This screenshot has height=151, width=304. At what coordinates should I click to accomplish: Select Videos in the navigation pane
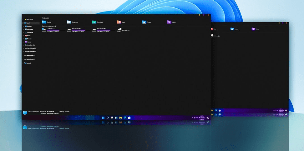coord(28,42)
